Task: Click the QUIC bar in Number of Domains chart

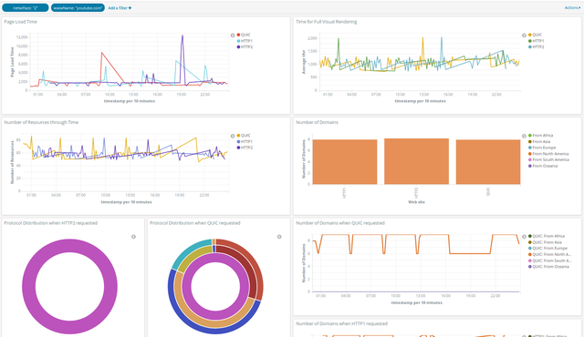Action: pyautogui.click(x=488, y=162)
